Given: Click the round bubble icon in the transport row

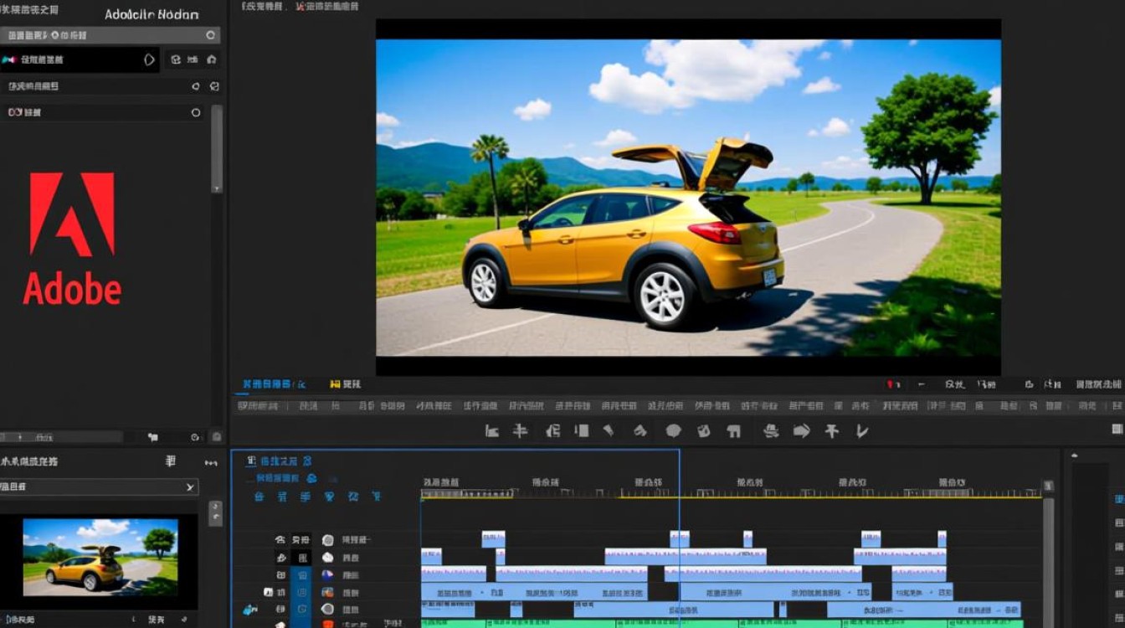Looking at the screenshot, I should pos(674,431).
